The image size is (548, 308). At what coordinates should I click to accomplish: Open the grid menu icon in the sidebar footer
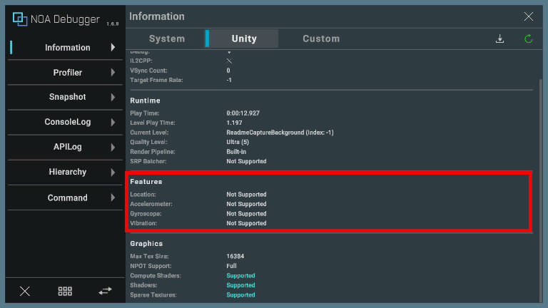65,291
